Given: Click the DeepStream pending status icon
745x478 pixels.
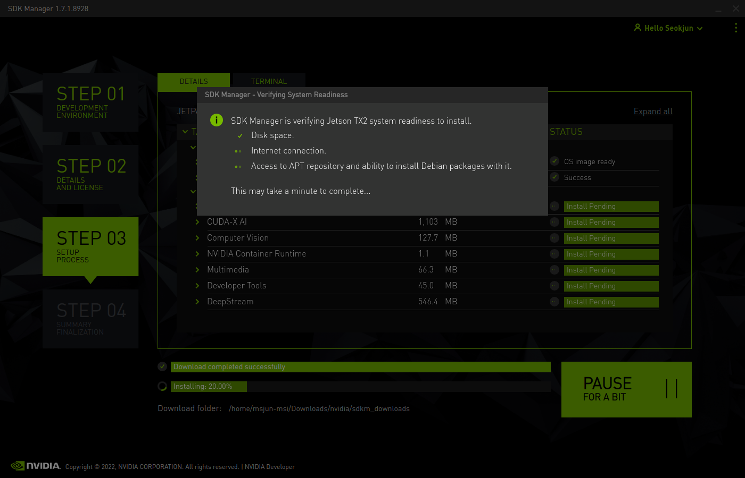Looking at the screenshot, I should click(554, 302).
